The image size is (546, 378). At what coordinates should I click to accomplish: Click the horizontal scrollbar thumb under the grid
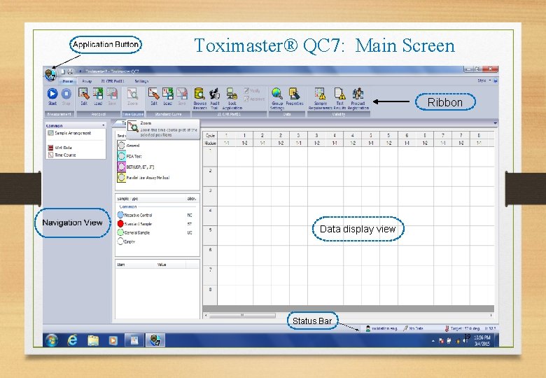pos(242,315)
